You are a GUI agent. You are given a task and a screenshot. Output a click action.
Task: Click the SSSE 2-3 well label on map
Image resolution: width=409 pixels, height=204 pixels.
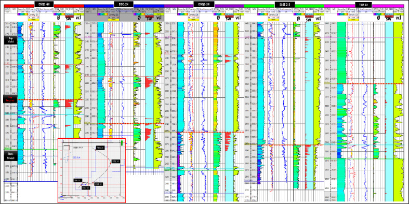(116, 161)
